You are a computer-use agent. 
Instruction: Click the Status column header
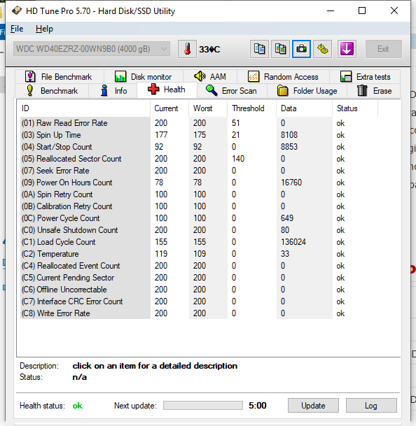tap(355, 108)
